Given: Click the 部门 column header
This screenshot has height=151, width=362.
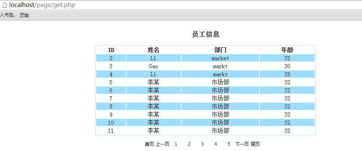Looking at the screenshot, I should pyautogui.click(x=220, y=50).
